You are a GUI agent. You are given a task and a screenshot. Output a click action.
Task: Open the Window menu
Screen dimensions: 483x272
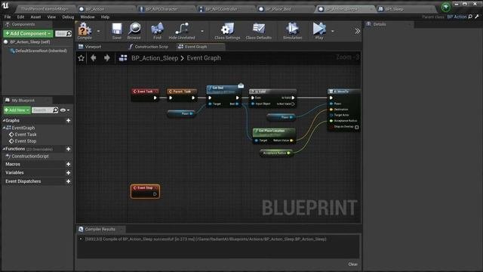pos(88,17)
